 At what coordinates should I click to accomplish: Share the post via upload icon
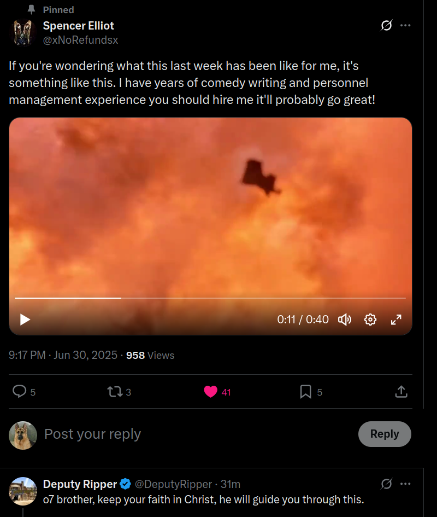click(400, 392)
